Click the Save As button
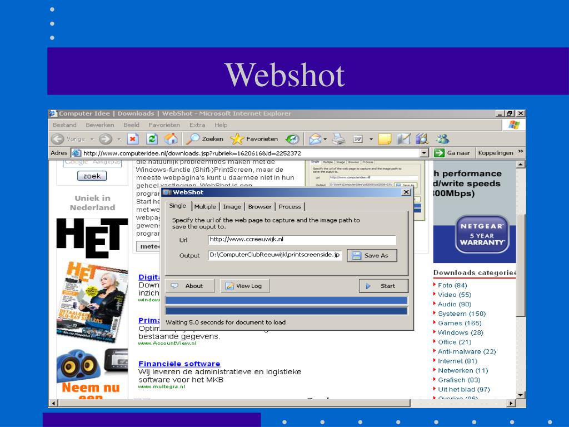 click(x=372, y=255)
